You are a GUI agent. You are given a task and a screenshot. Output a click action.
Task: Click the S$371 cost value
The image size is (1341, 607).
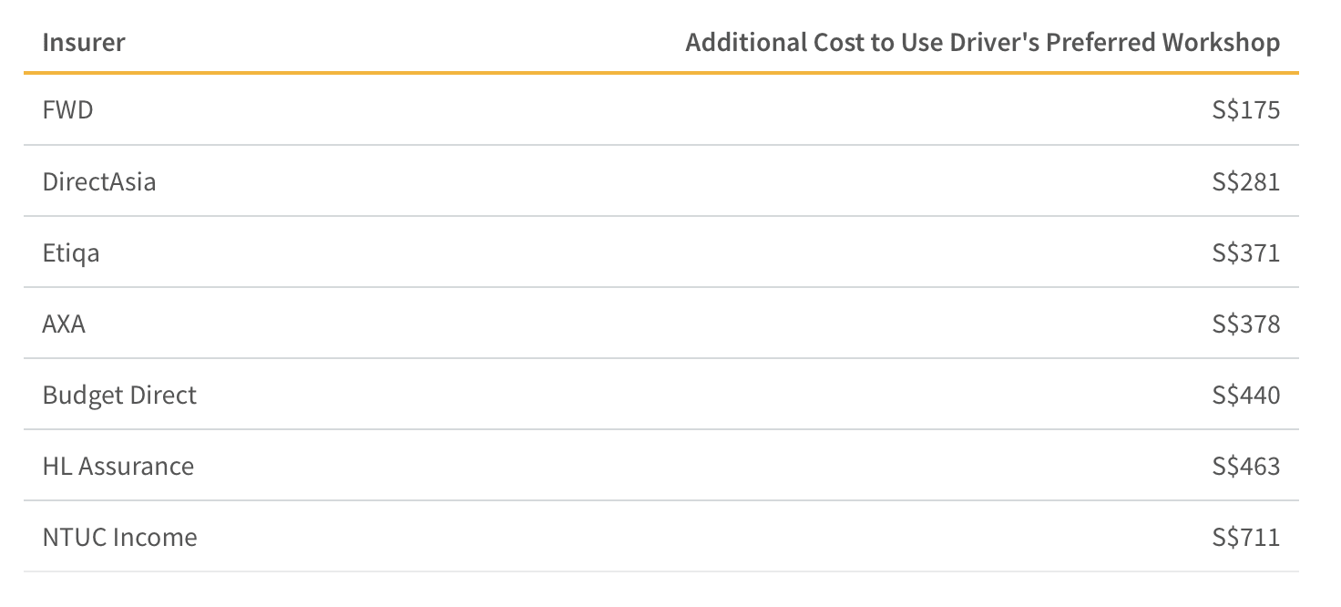[1246, 252]
